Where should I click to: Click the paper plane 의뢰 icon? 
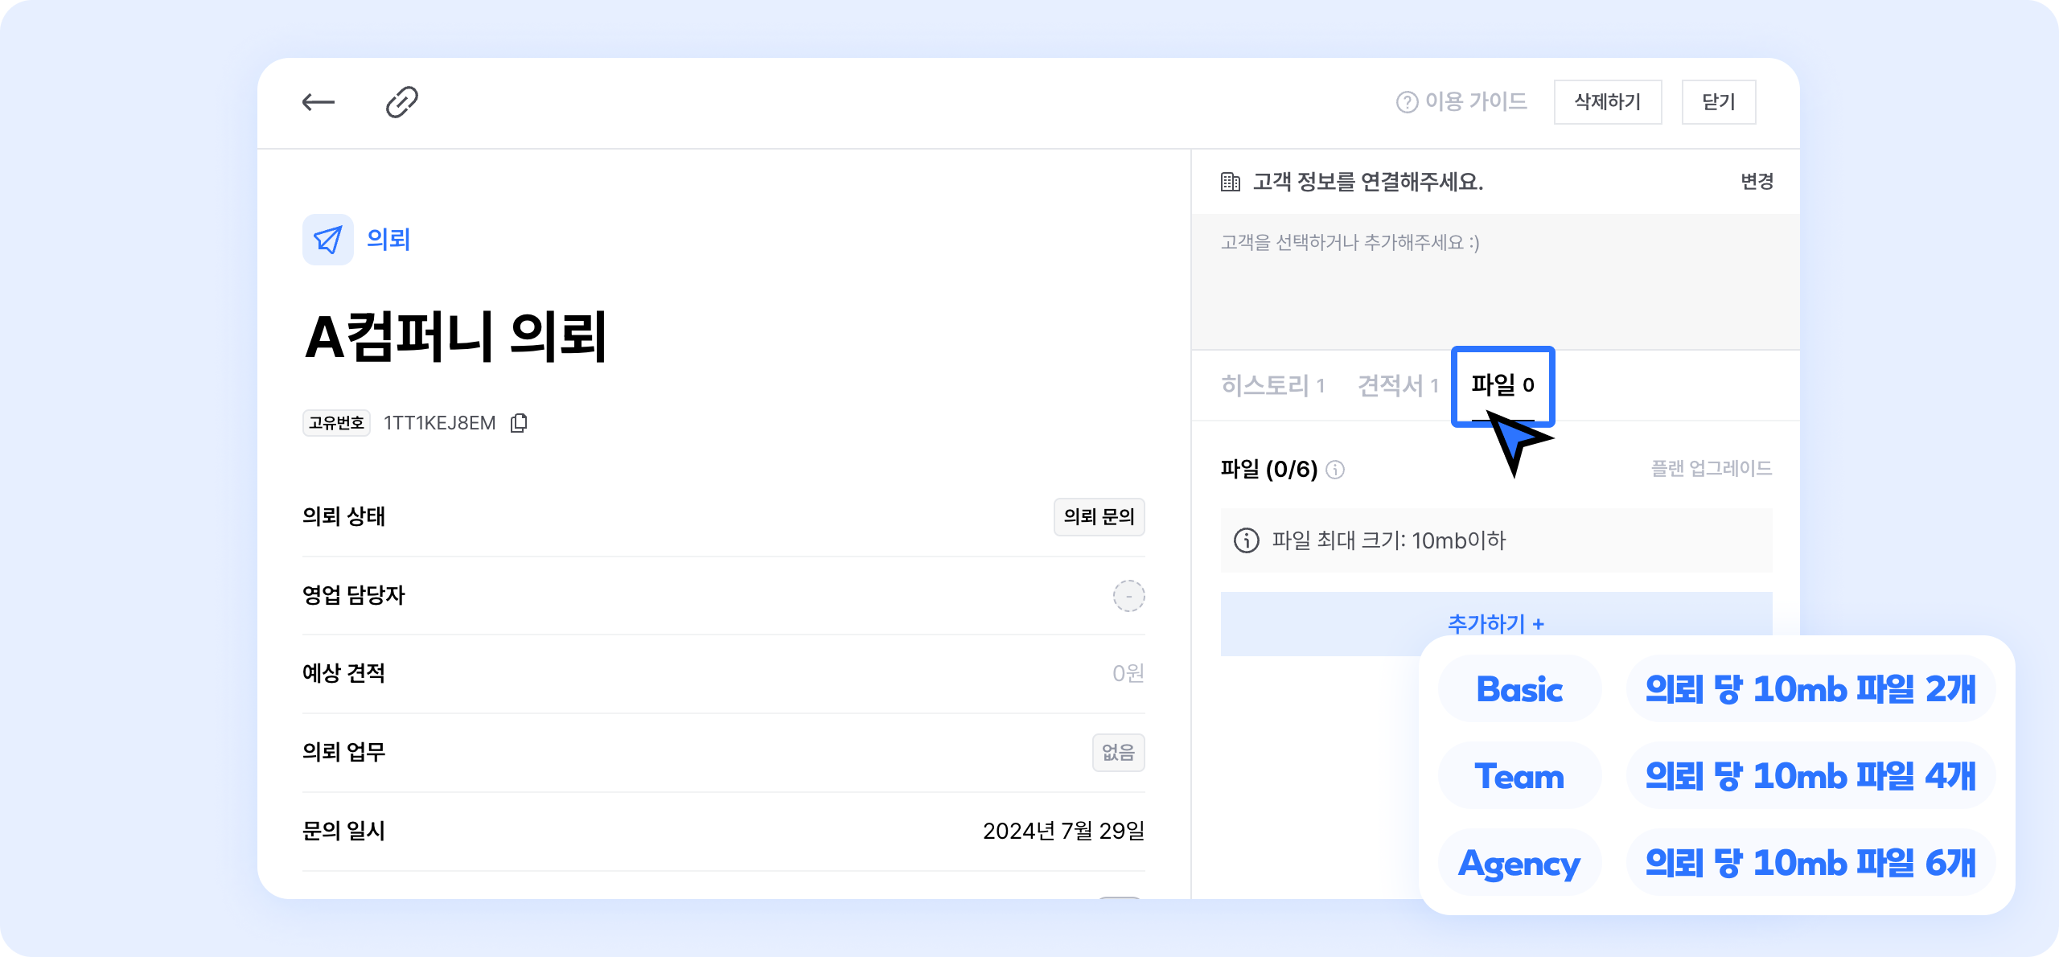(327, 240)
